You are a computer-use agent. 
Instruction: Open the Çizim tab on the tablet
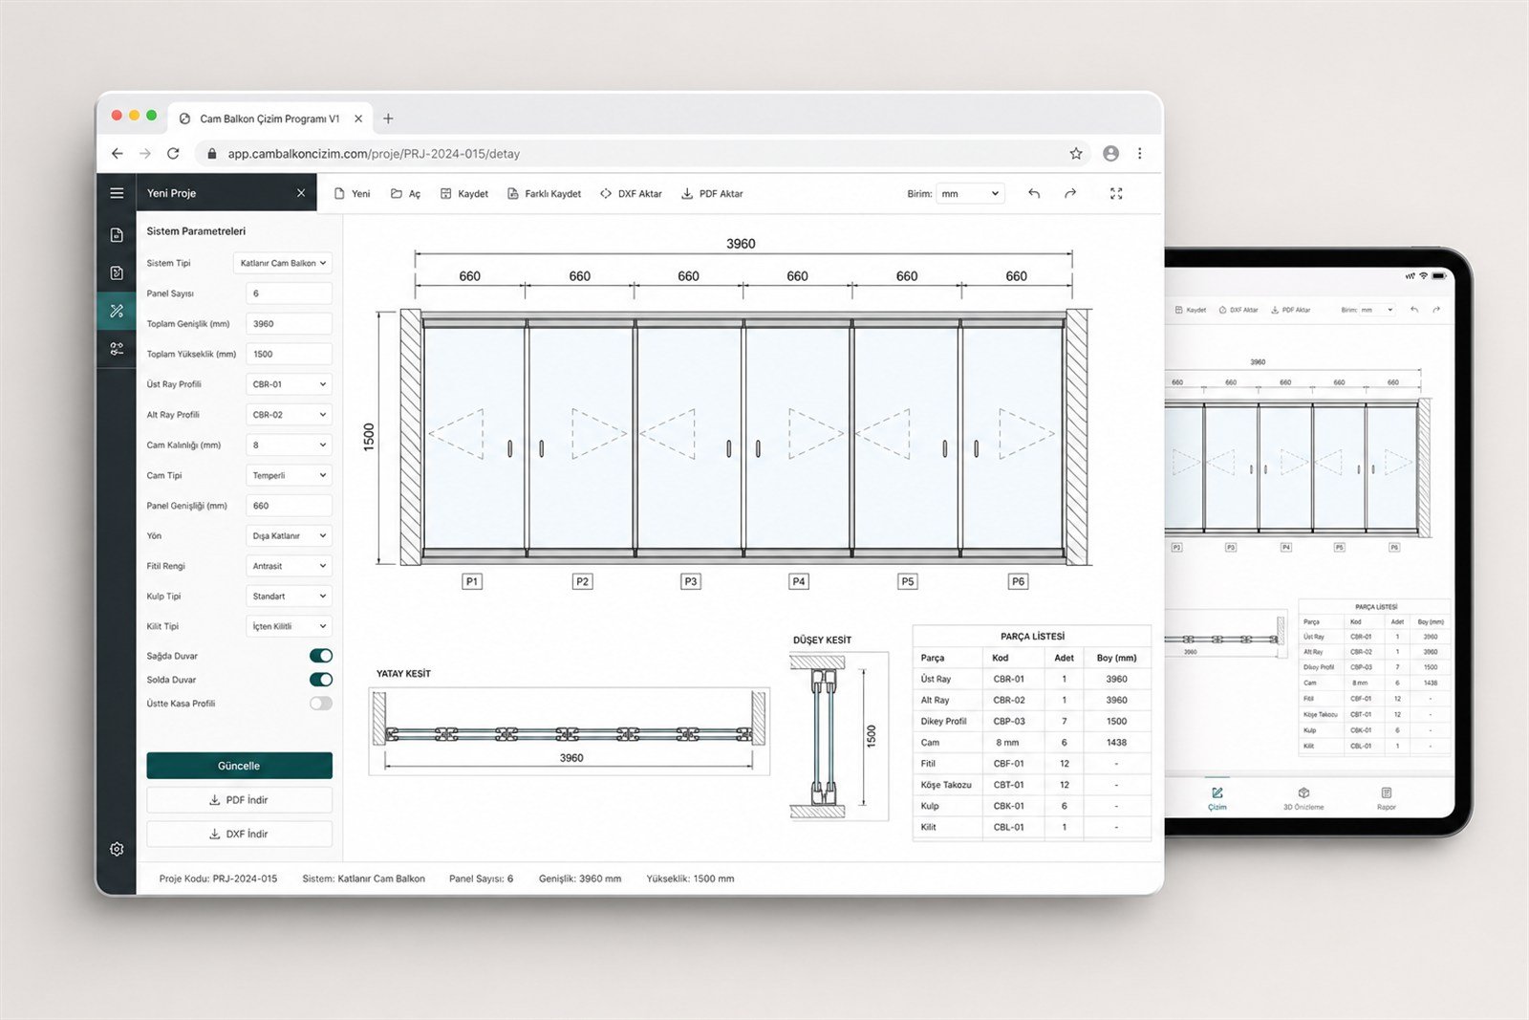[1217, 798]
